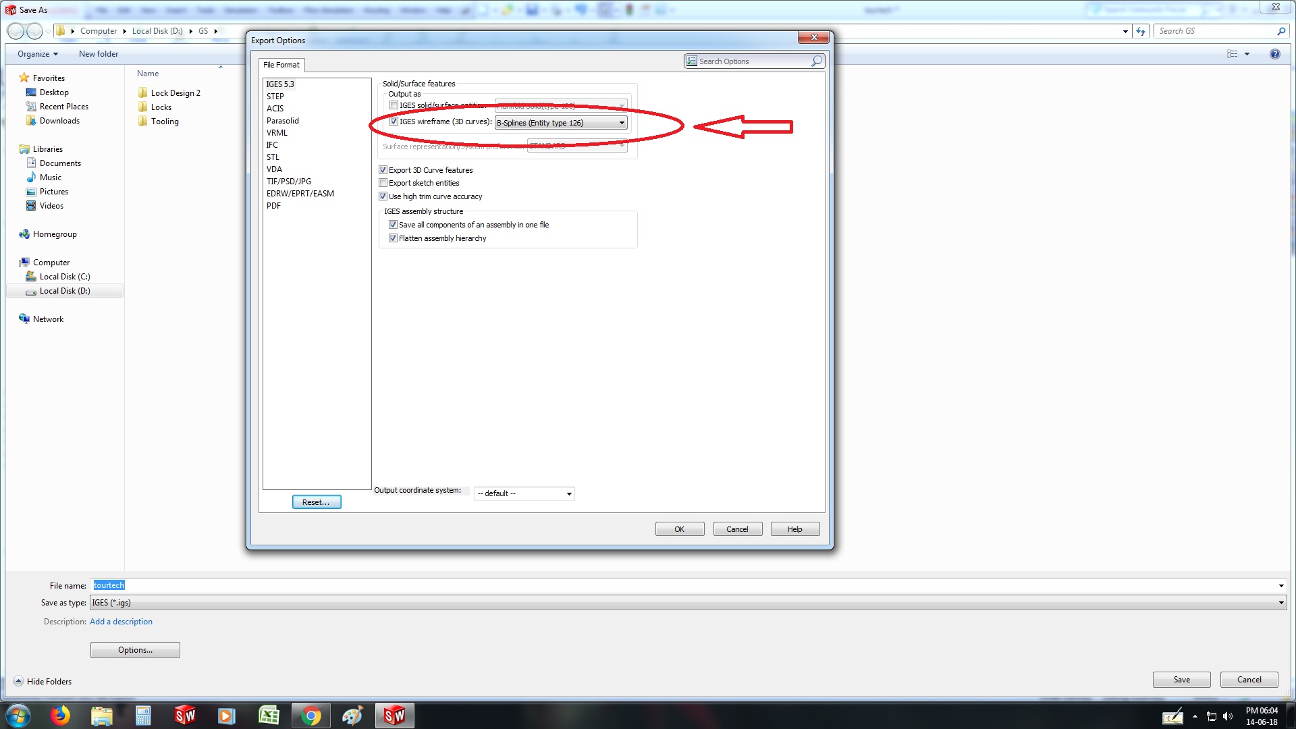
Task: Click the Reset... button
Action: point(316,502)
